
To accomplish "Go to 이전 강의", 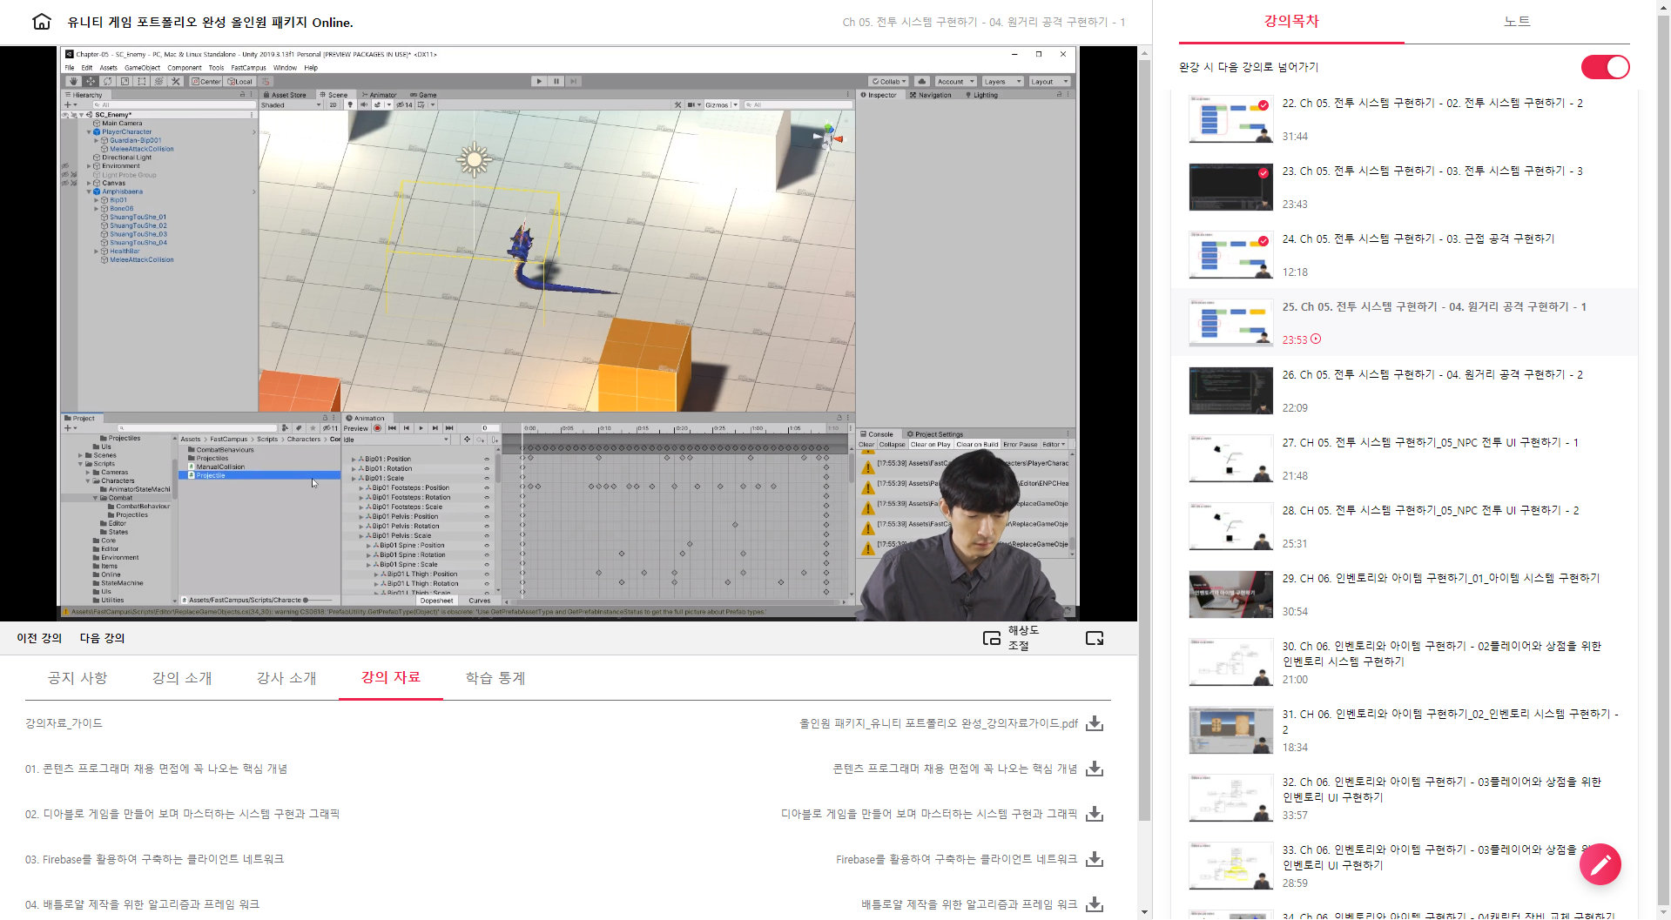I will click(x=39, y=638).
